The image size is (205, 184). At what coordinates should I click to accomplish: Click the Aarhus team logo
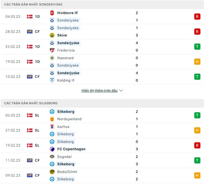pyautogui.click(x=52, y=127)
